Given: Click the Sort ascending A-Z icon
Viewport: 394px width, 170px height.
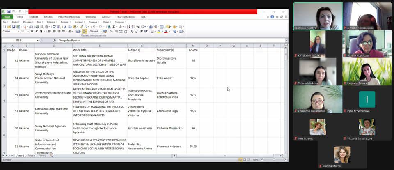Looking at the screenshot, I should [128, 27].
